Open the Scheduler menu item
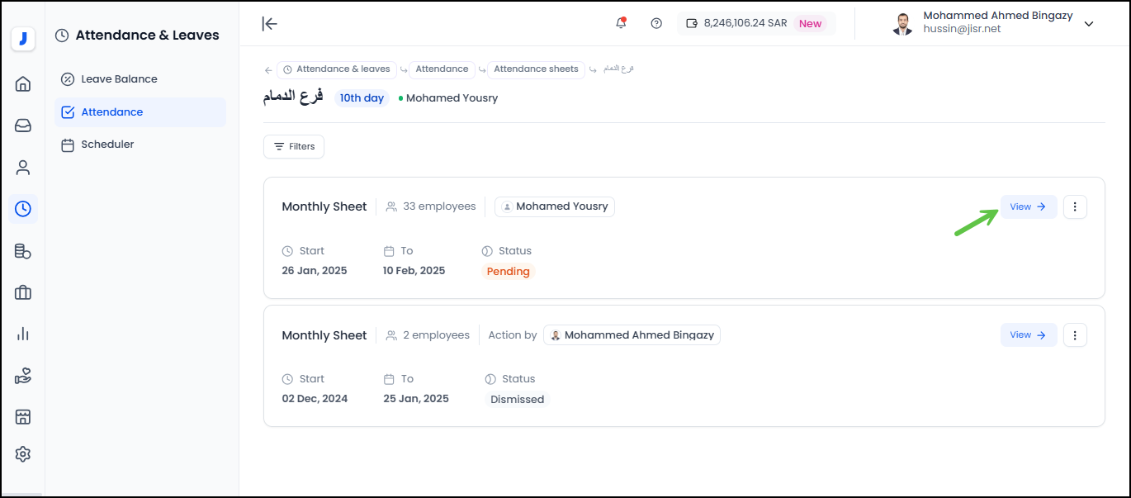The height and width of the screenshot is (498, 1131). [x=107, y=145]
